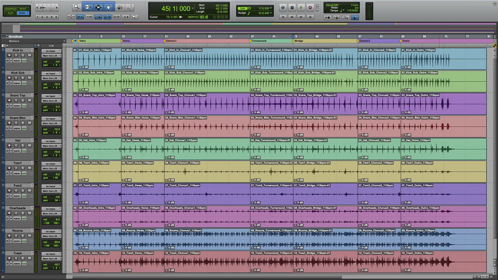Record-enable the Kick Sub track
498x280 pixels.
[x=10, y=78]
